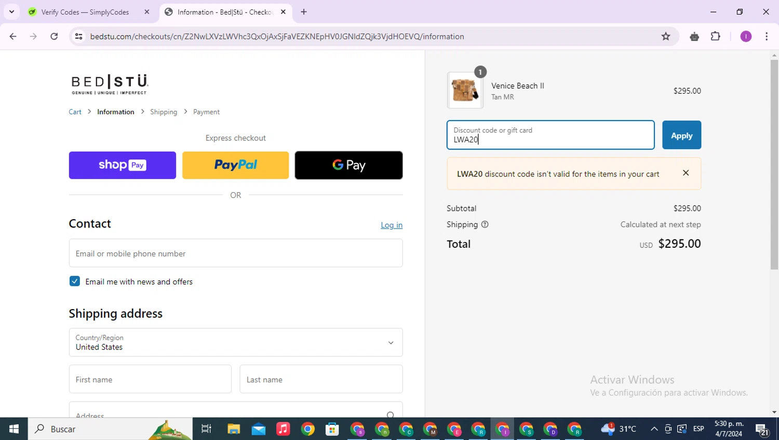The height and width of the screenshot is (440, 779).
Task: Open the notification center icon
Action: pos(762,430)
